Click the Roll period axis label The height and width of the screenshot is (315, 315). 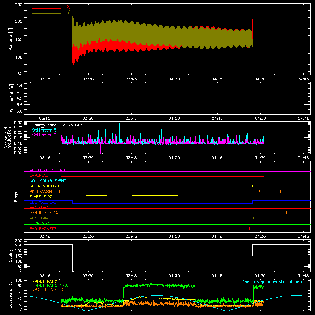12,98
